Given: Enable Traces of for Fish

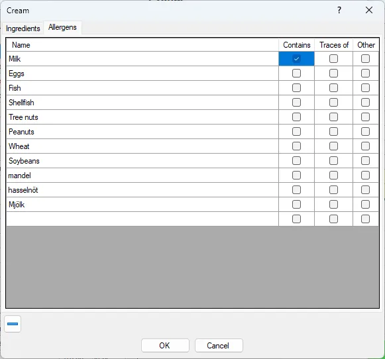Looking at the screenshot, I should click(x=333, y=88).
